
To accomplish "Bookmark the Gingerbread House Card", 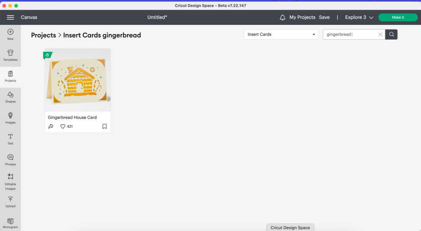I will tap(104, 126).
